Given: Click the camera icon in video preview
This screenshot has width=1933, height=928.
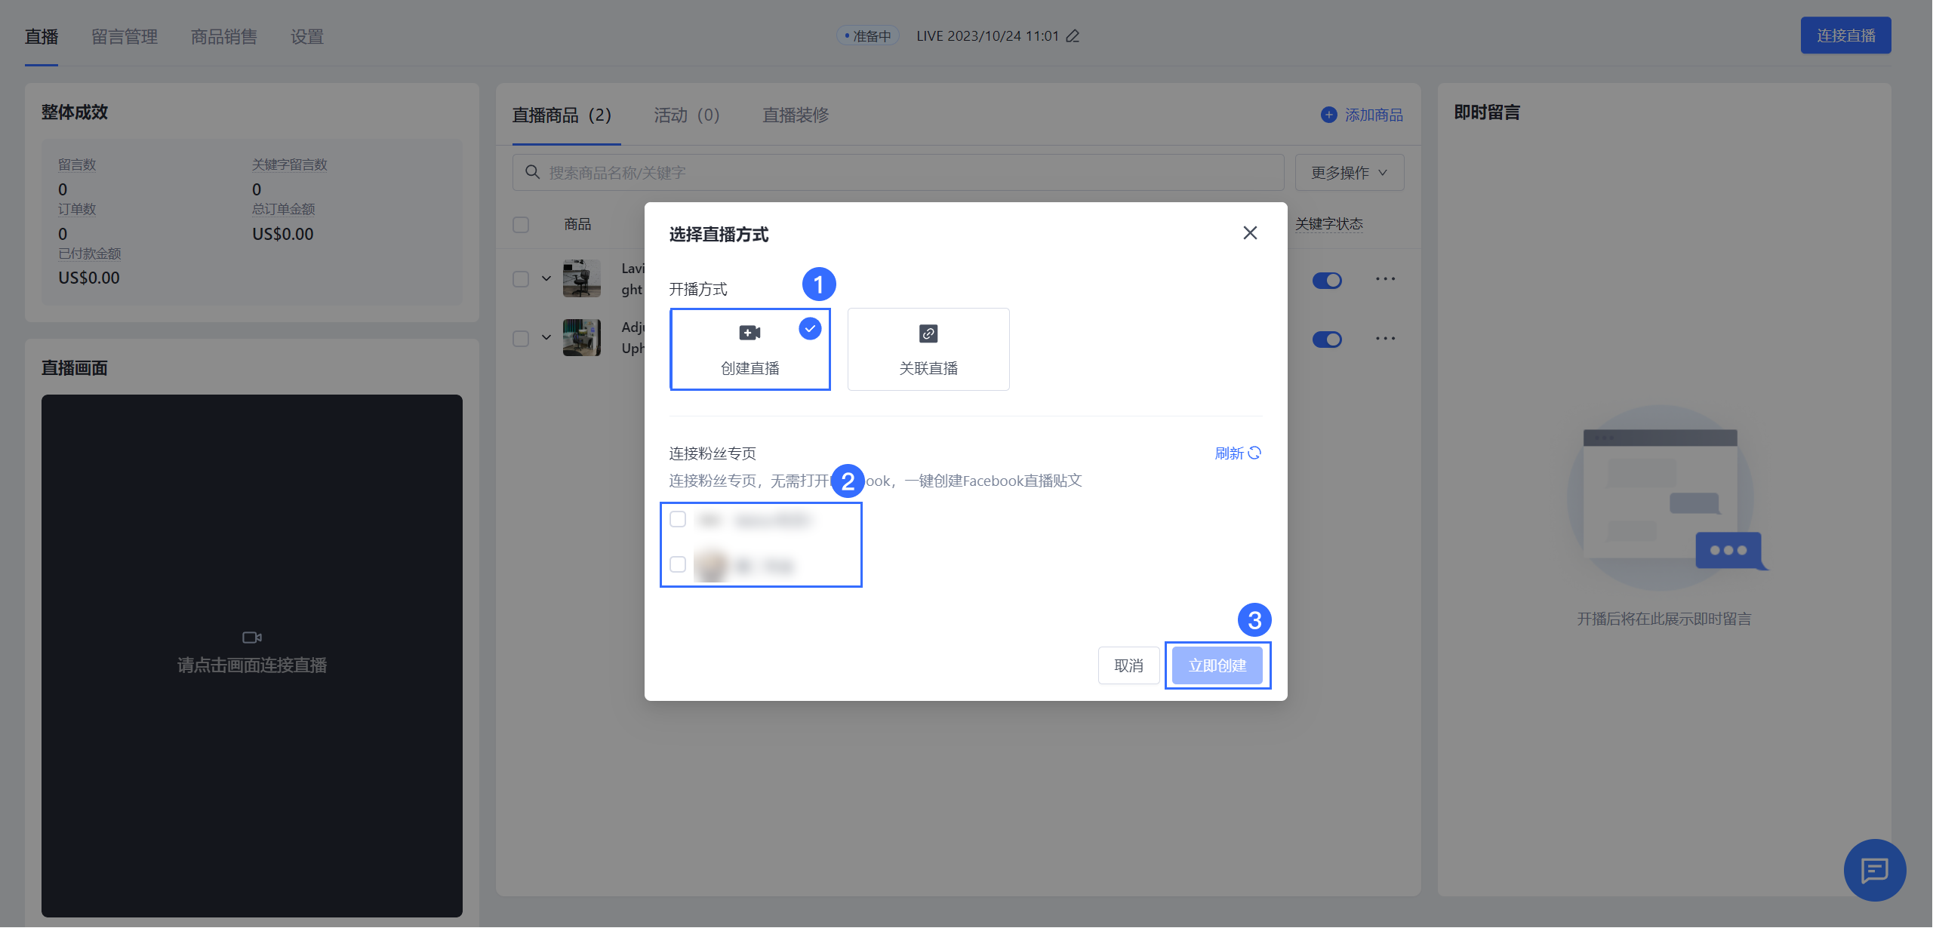Looking at the screenshot, I should coord(252,638).
